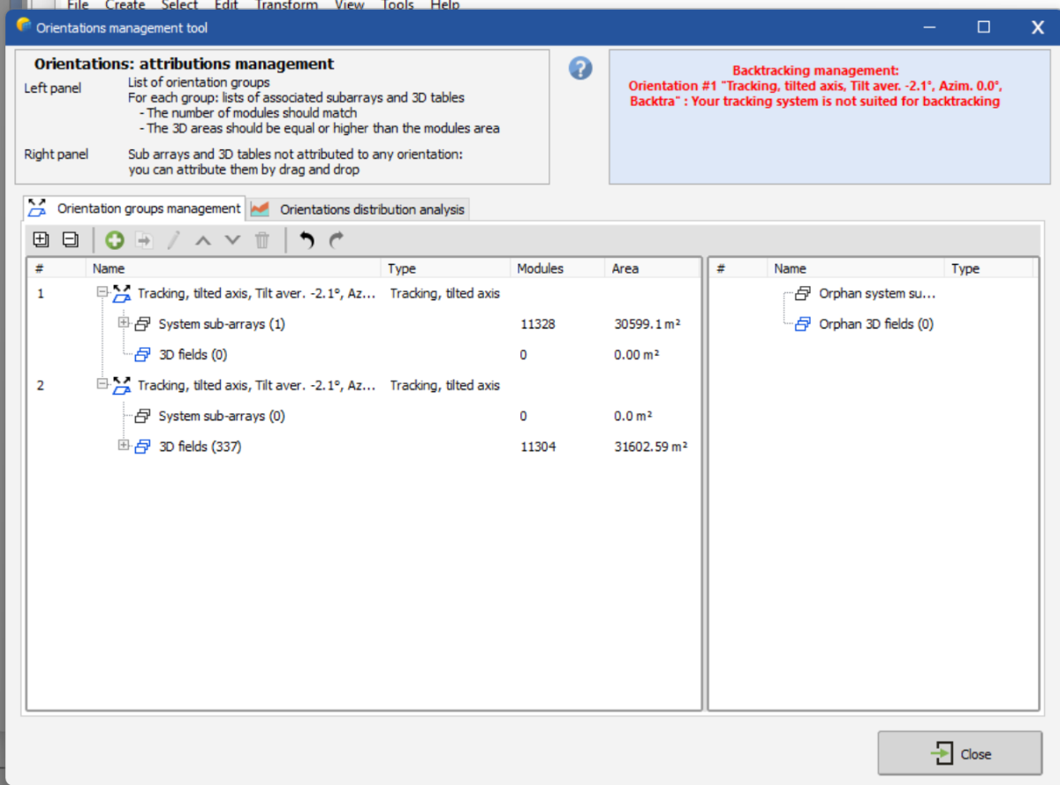Select Orientation groups management tab

tap(148, 208)
